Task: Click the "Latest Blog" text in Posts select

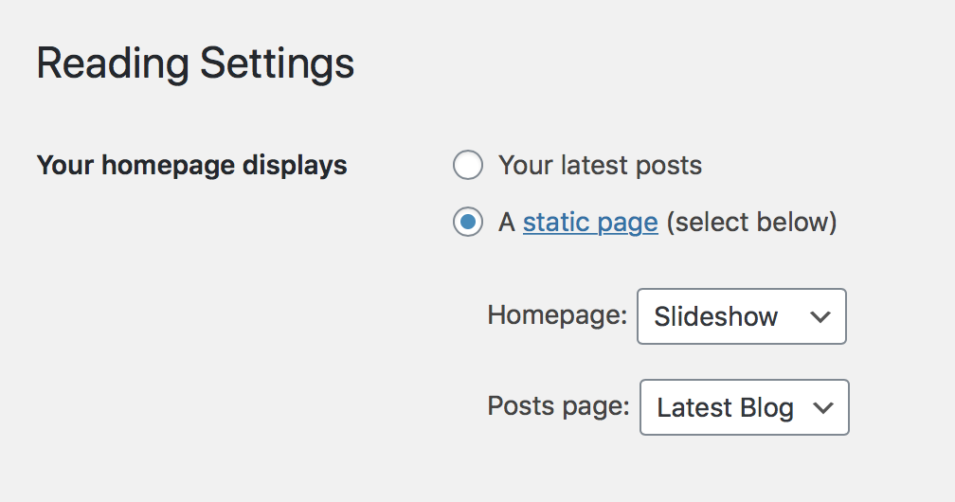Action: tap(725, 408)
